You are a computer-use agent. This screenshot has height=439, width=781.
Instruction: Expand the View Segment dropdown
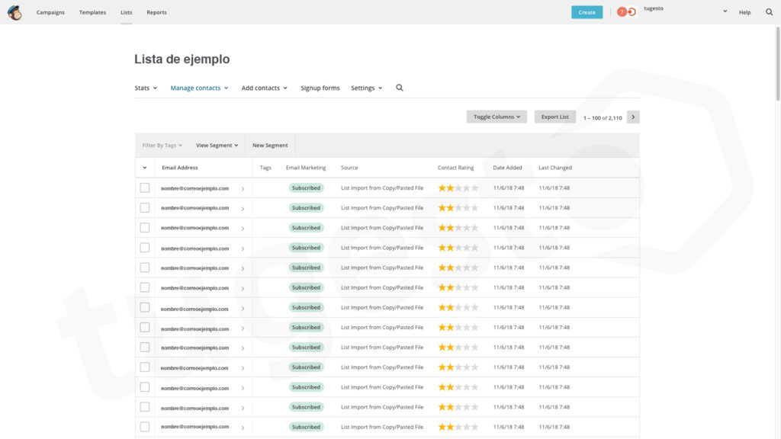pyautogui.click(x=217, y=146)
